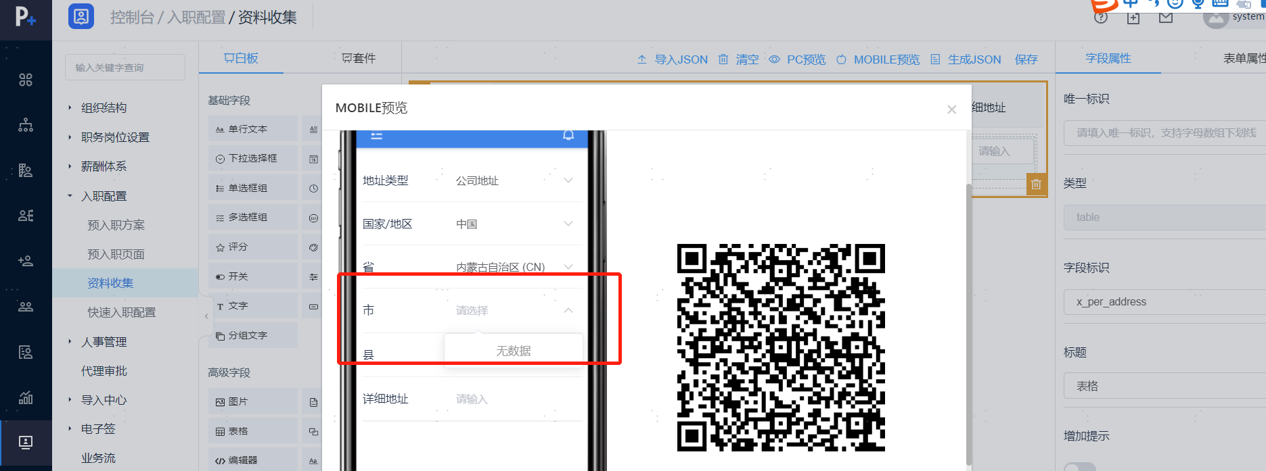Select the 单行文本 field component
The image size is (1266, 471).
253,129
